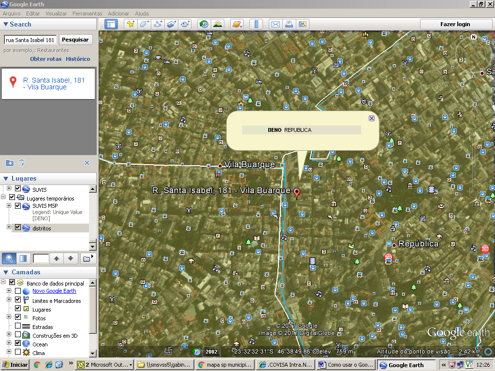Open the Ferramentas menu
495x371 pixels.
coord(87,14)
